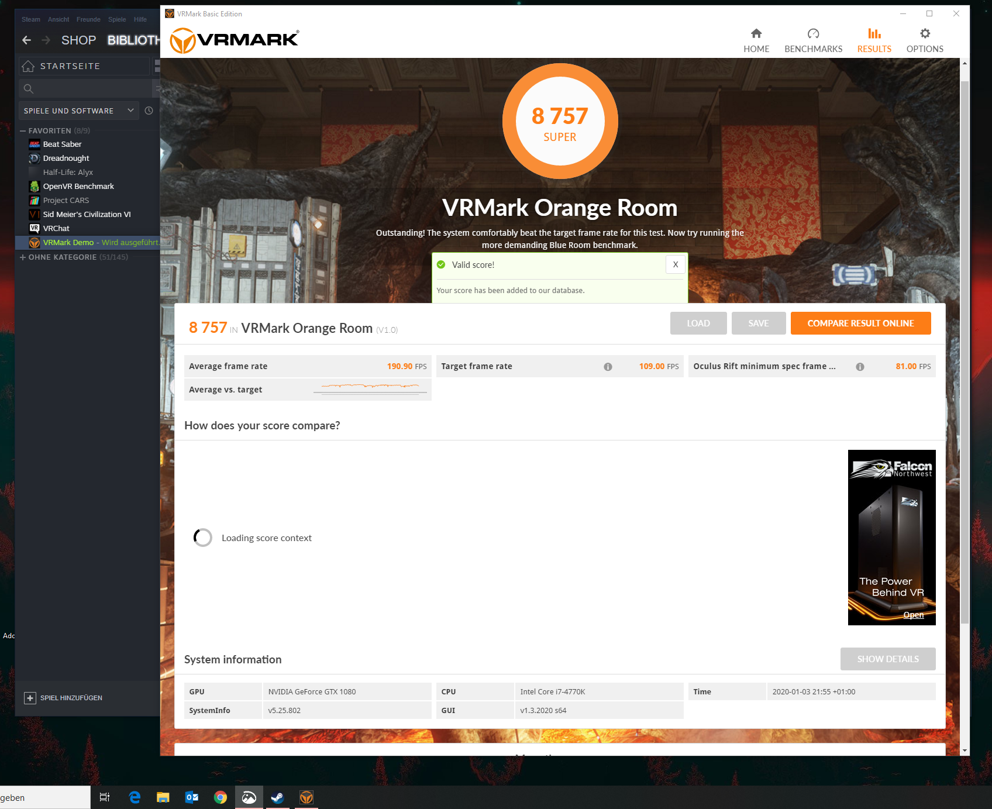Select Beat Saber in the library
Viewport: 992px width, 809px height.
point(62,144)
